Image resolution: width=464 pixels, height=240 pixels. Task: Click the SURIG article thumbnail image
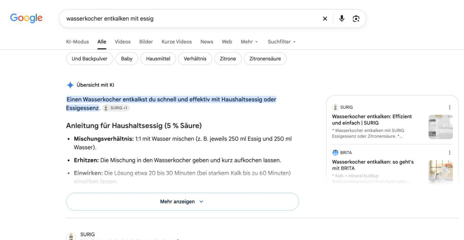[x=440, y=127]
